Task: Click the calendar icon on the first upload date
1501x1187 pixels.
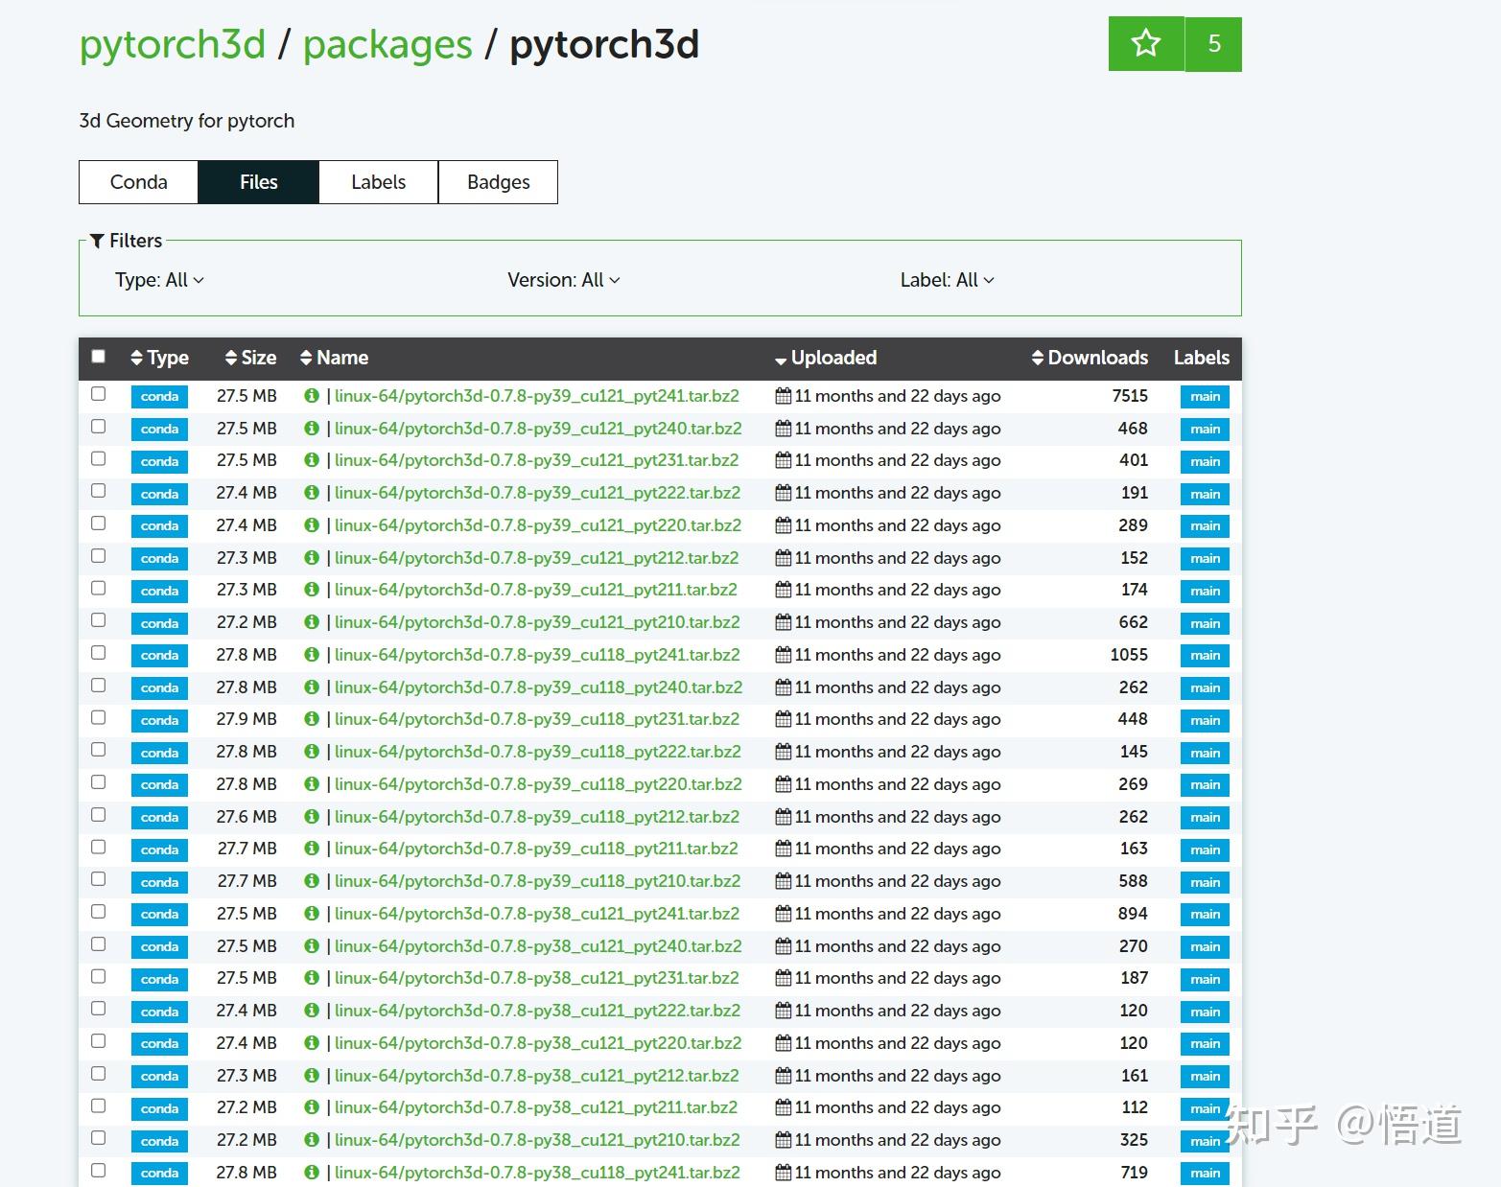Action: (x=783, y=395)
